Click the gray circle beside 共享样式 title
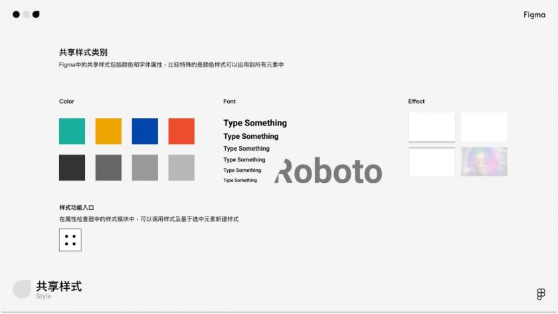The height and width of the screenshot is (314, 558). pos(22,289)
